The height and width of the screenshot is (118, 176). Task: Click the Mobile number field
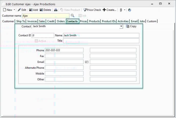(x=64, y=73)
